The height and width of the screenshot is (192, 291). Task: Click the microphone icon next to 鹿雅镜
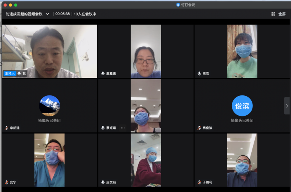click(x=103, y=73)
